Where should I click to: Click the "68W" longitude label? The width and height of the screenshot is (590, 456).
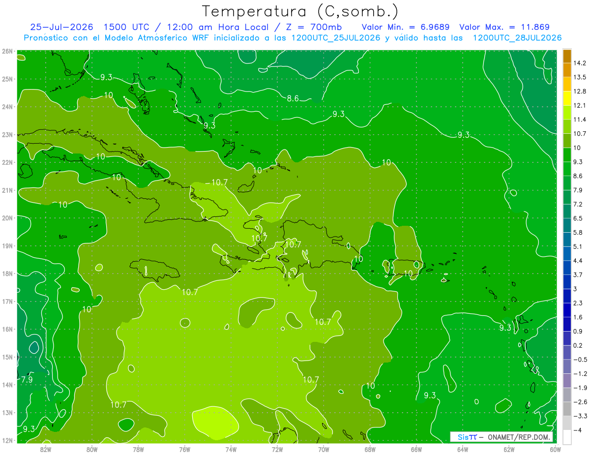click(370, 449)
